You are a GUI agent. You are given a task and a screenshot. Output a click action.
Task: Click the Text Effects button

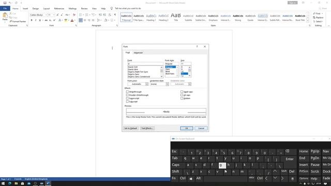pyautogui.click(x=147, y=128)
